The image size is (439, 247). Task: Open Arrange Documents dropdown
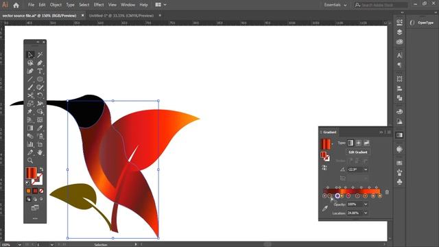click(161, 5)
